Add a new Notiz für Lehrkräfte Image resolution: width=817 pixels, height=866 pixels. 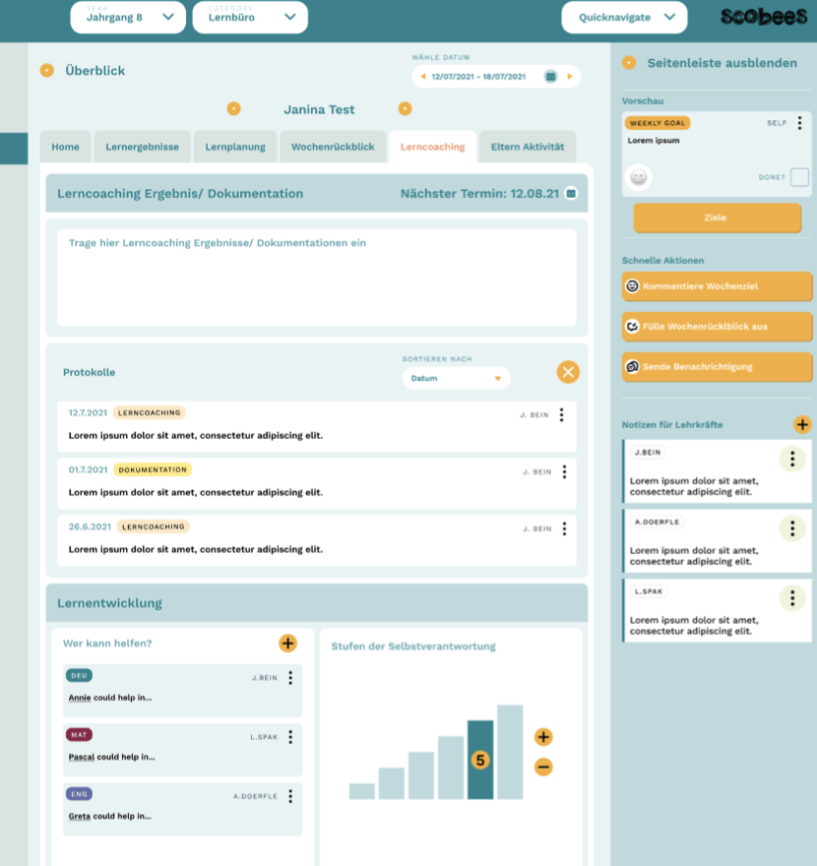point(802,424)
